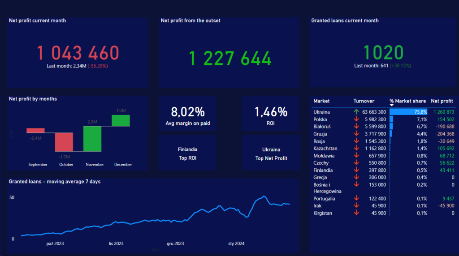Click the green up arrow beside Ukraina
Screen dimensions: 459x256
tap(356, 112)
